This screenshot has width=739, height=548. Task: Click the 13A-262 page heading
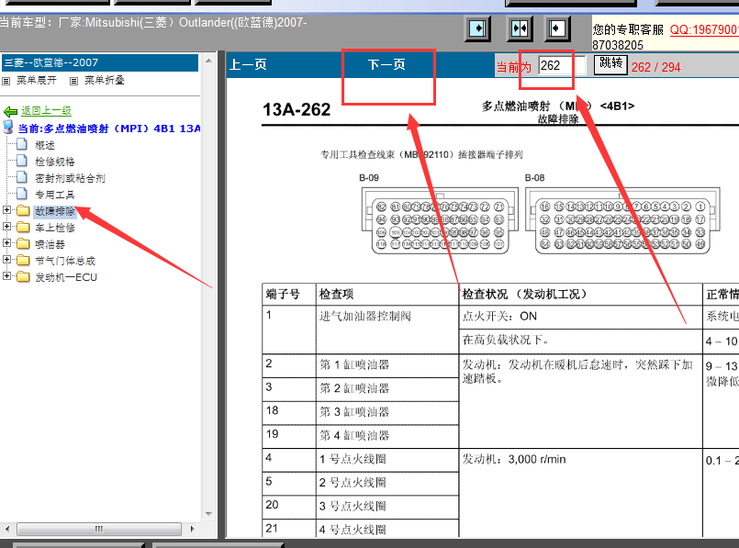pyautogui.click(x=297, y=109)
